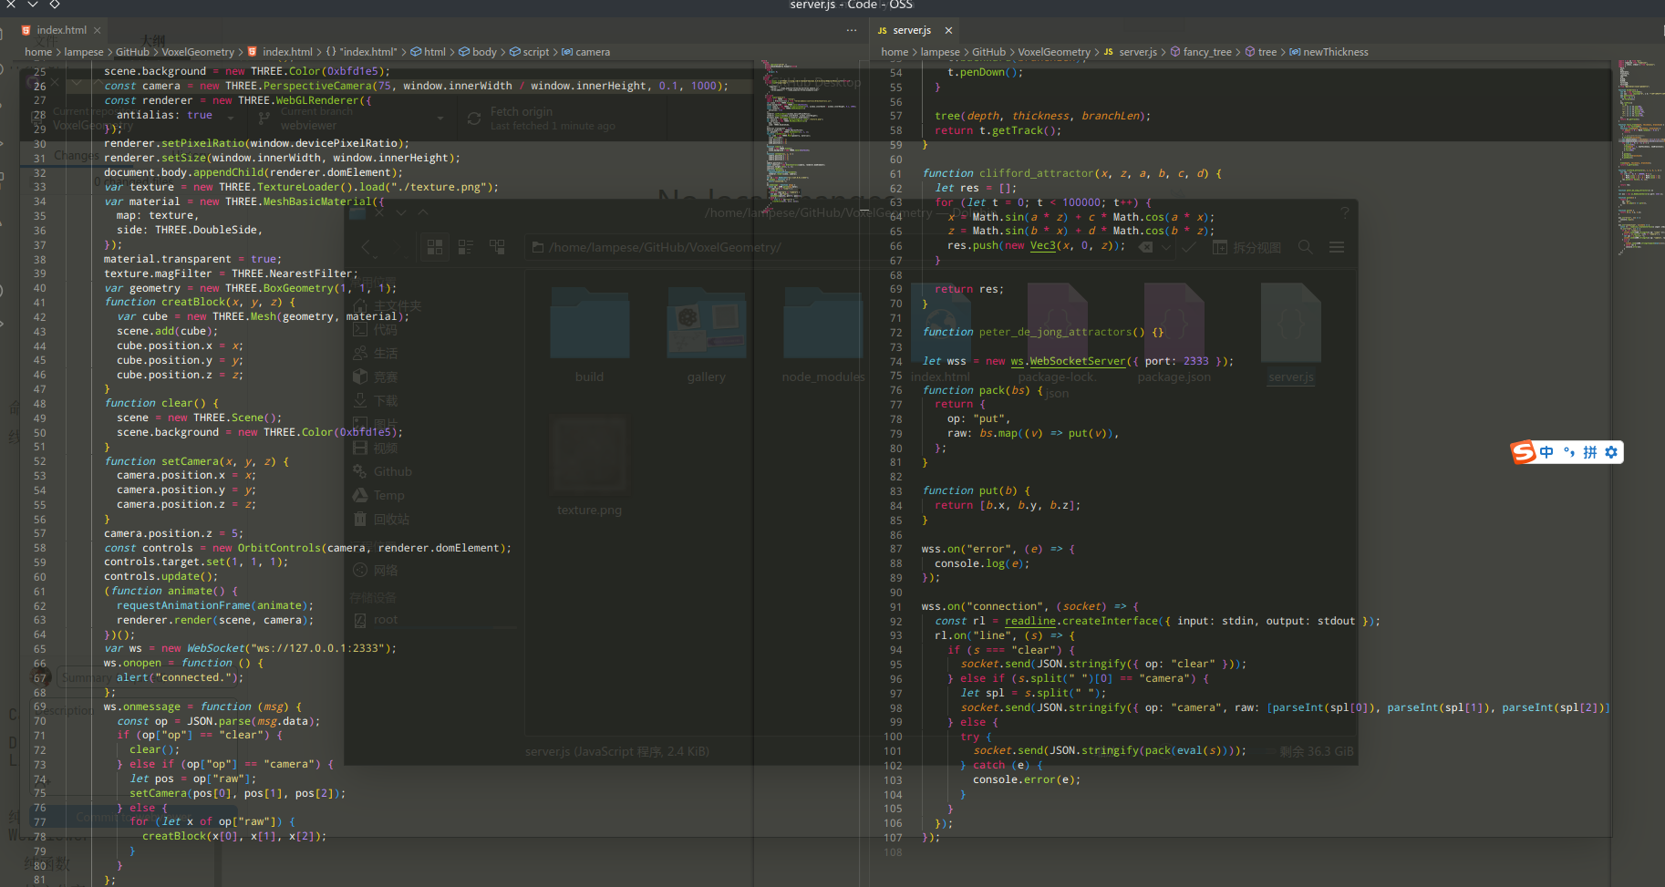The width and height of the screenshot is (1665, 887).
Task: Click the node_modules folder in Dolphin
Action: 822,334
